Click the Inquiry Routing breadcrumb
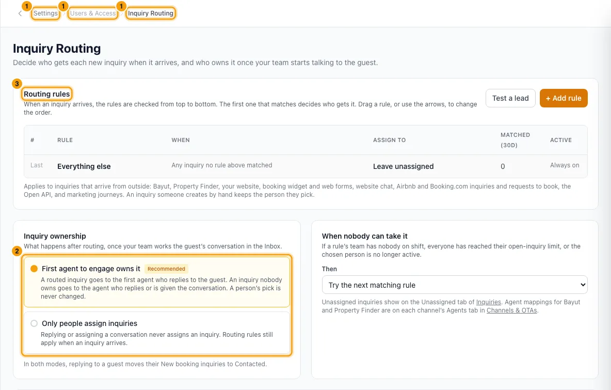This screenshot has width=611, height=390. coord(150,13)
